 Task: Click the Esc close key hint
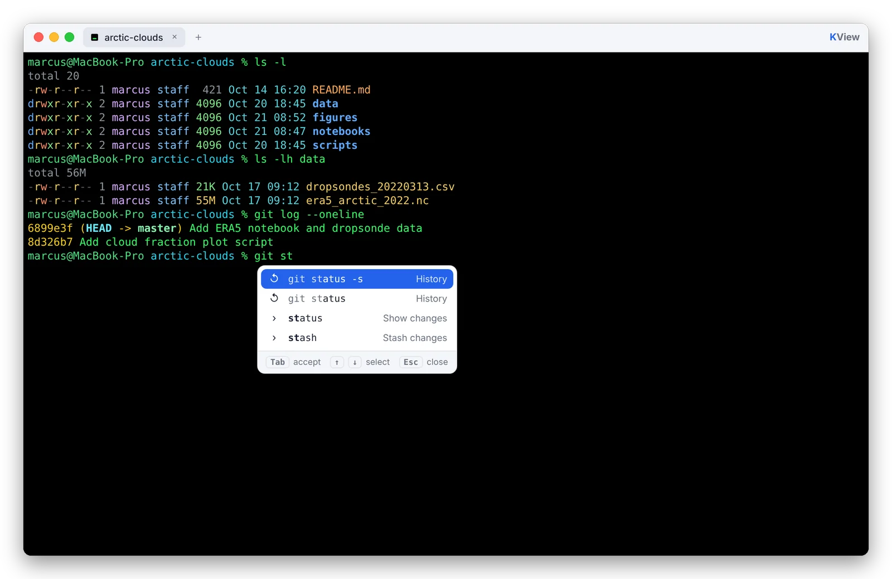tap(411, 362)
